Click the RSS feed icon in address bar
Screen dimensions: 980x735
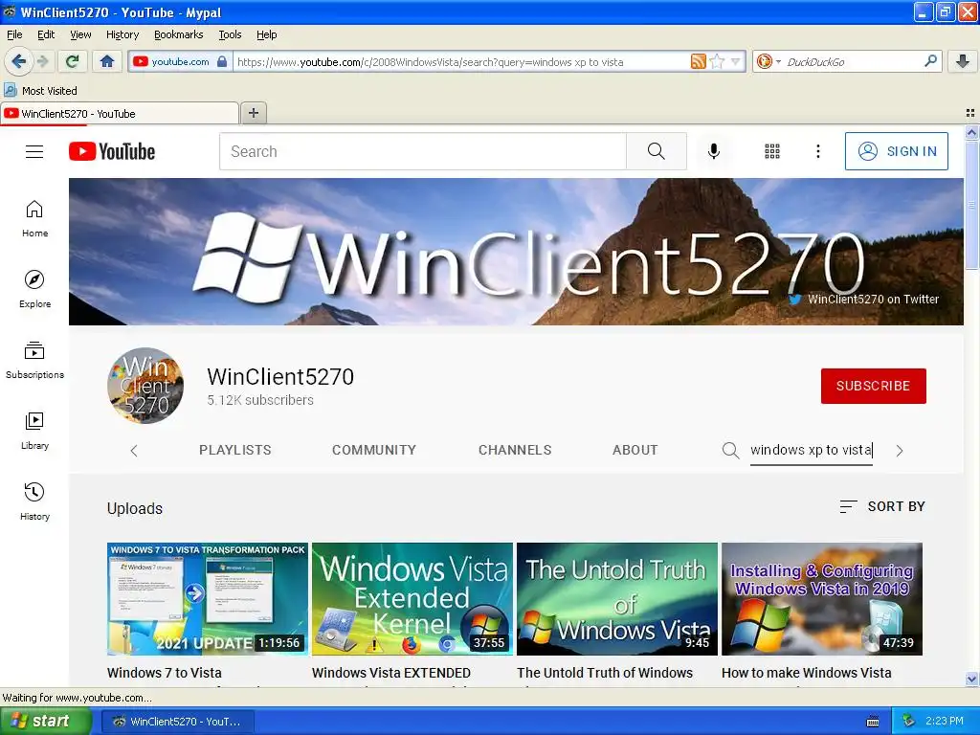click(x=698, y=61)
